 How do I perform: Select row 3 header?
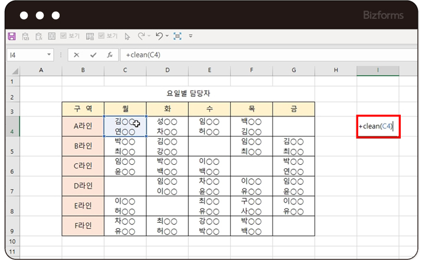pyautogui.click(x=12, y=109)
